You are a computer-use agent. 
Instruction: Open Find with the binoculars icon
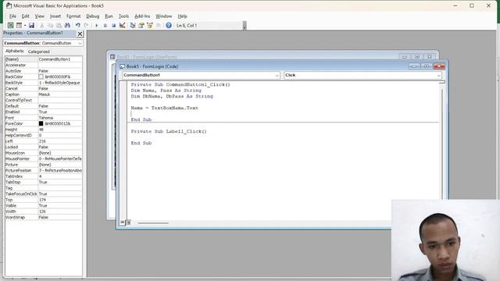[x=67, y=25]
